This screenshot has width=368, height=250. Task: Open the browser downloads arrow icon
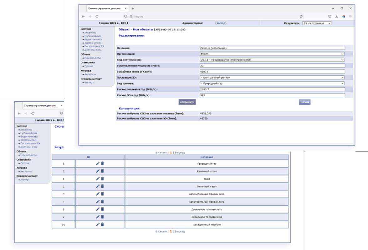pyautogui.click(x=337, y=17)
